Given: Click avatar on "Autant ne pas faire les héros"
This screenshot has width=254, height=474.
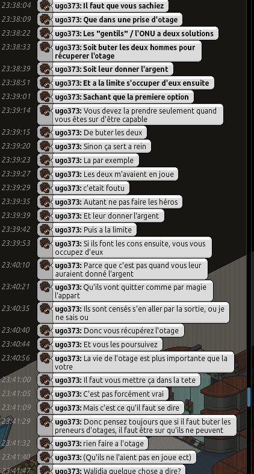Looking at the screenshot, I should (45, 202).
